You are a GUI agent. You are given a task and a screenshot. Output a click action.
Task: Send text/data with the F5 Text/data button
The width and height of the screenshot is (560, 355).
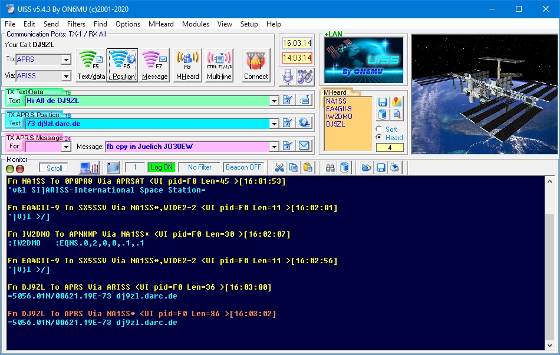[91, 65]
